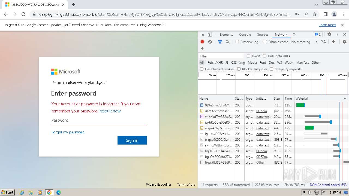Clear the network log

210,42
